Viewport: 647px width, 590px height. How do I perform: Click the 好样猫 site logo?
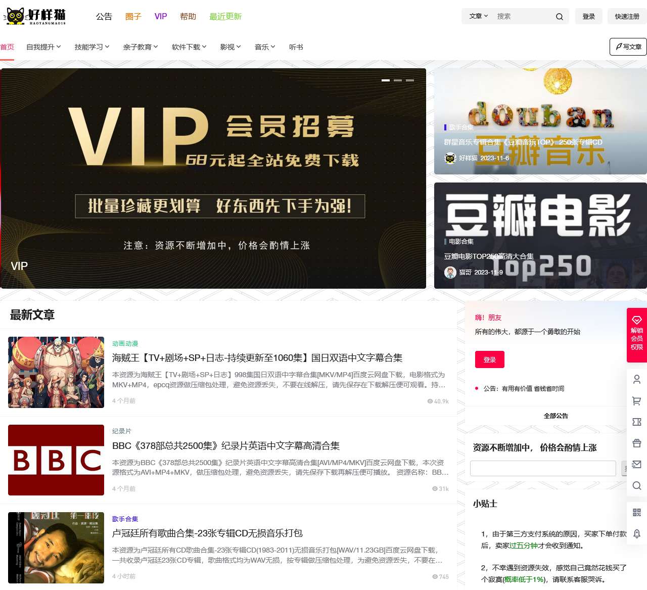coord(35,16)
